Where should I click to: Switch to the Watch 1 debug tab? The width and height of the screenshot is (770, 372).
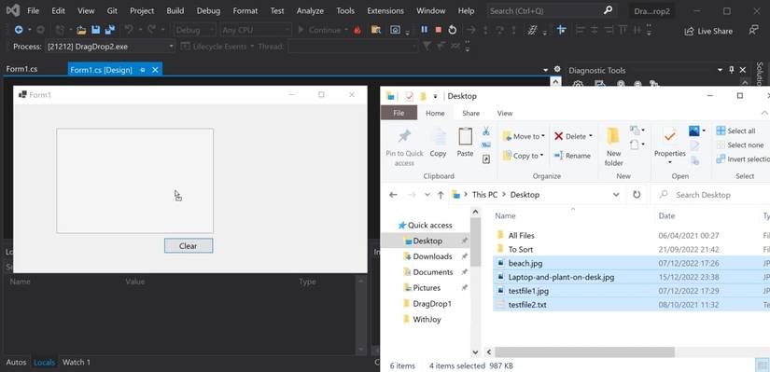click(x=77, y=362)
